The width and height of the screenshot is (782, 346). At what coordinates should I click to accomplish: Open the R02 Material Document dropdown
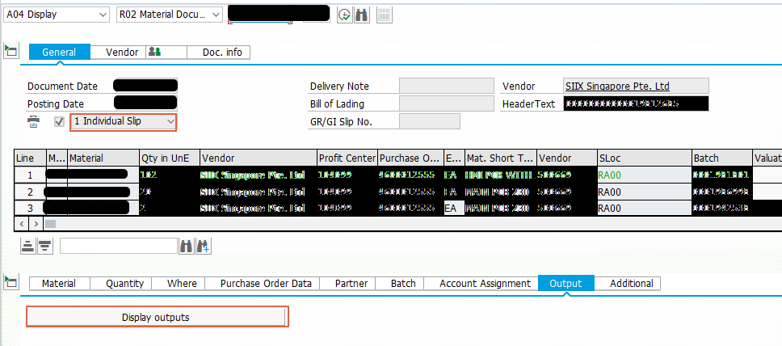click(169, 15)
